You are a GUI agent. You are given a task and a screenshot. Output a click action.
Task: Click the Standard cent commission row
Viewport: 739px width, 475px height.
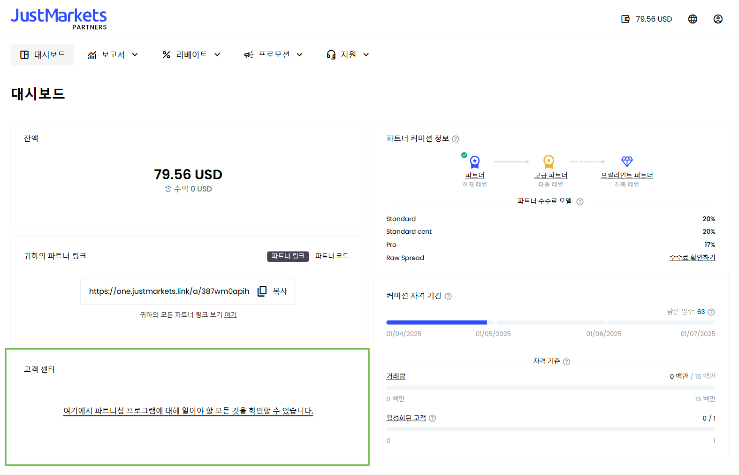pyautogui.click(x=551, y=232)
